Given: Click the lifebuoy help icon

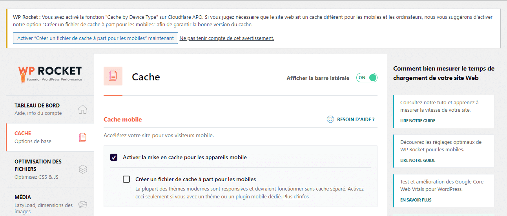Looking at the screenshot, I should click(x=330, y=119).
